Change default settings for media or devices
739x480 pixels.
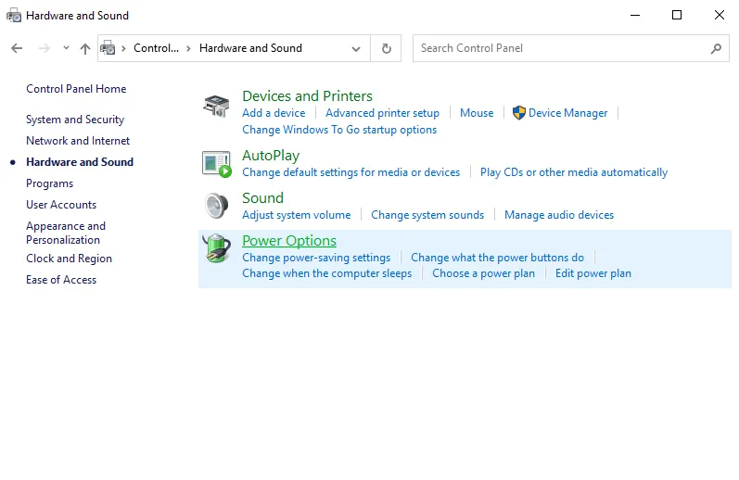351,172
